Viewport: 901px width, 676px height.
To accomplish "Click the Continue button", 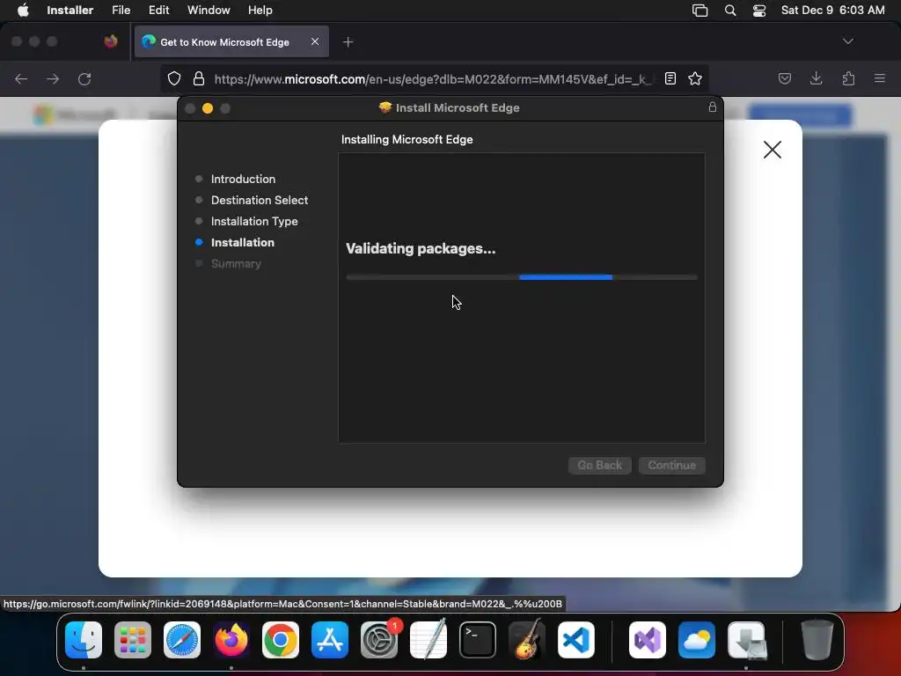I will (671, 465).
